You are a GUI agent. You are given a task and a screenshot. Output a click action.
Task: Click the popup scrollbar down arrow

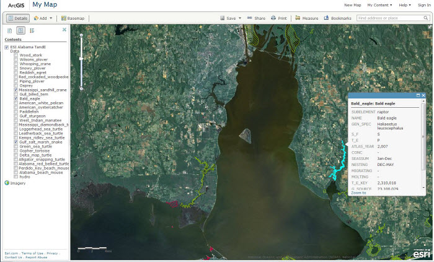[423, 188]
